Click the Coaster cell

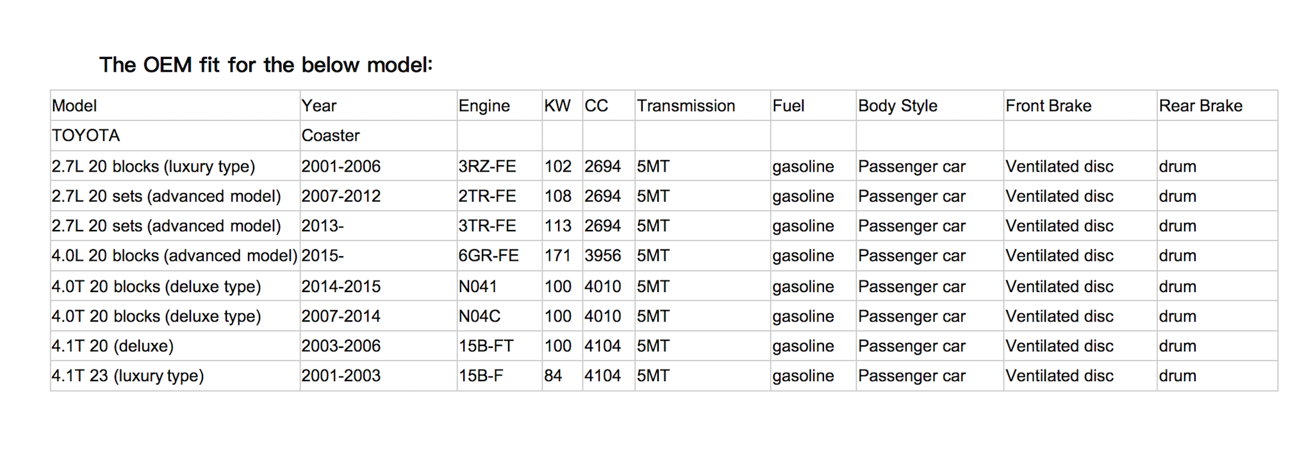378,136
